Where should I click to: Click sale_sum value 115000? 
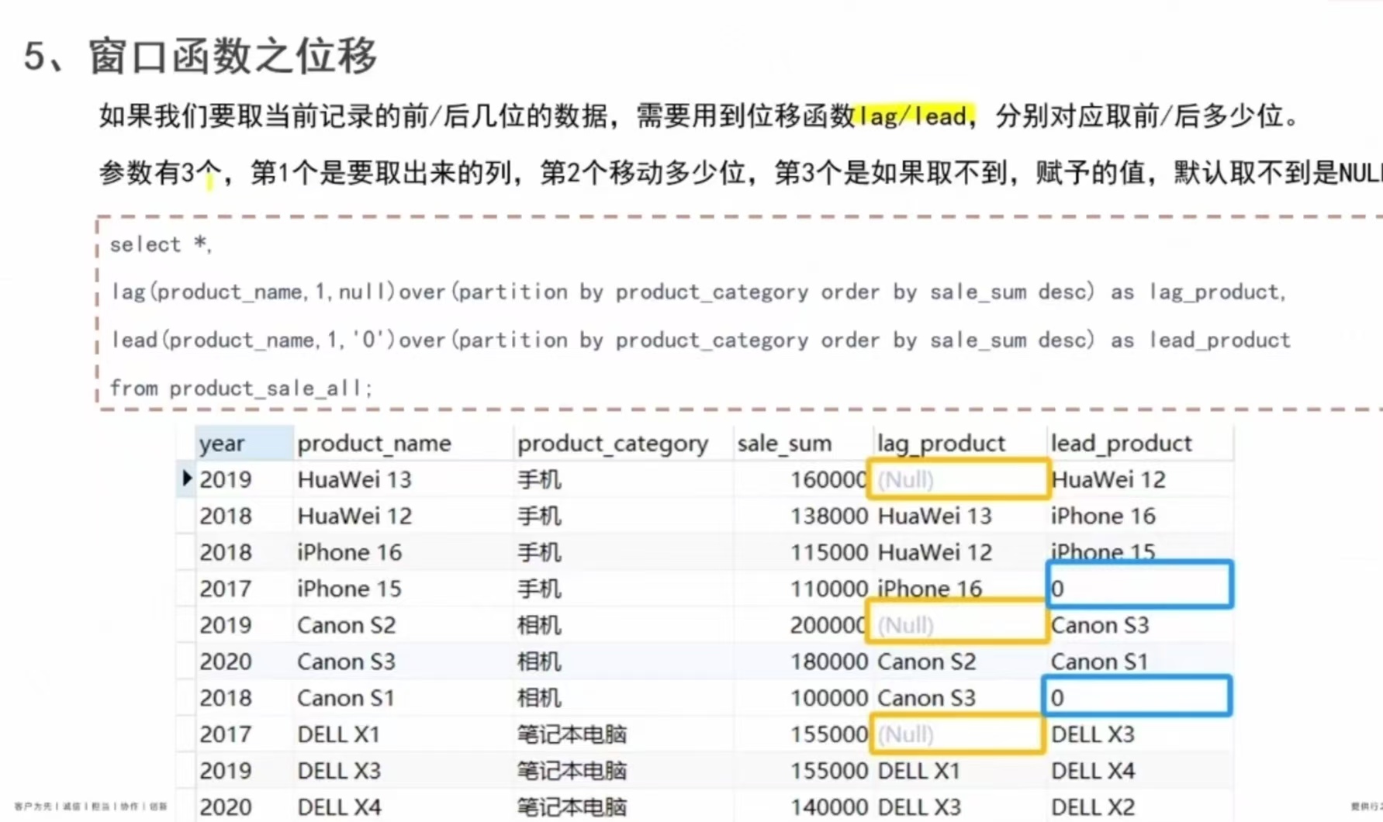pyautogui.click(x=828, y=552)
